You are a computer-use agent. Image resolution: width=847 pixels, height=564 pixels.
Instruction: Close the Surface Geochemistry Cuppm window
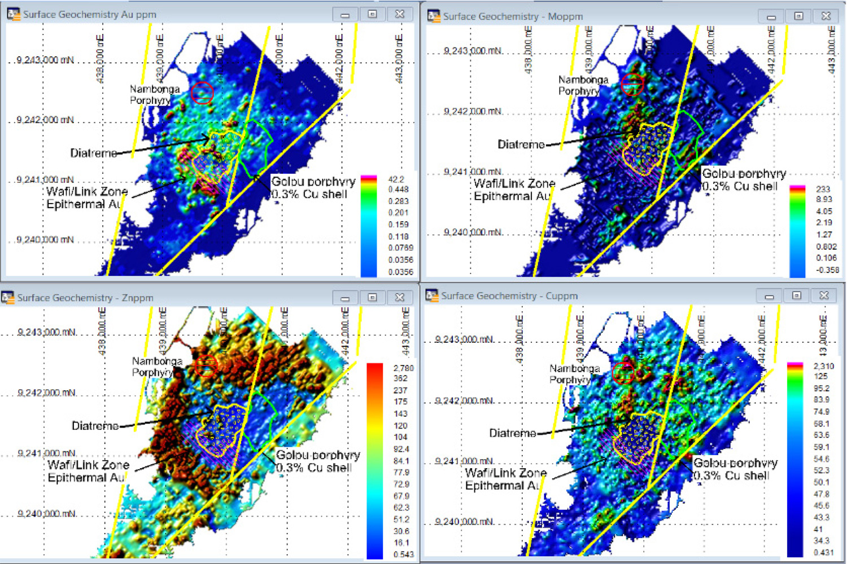click(824, 296)
